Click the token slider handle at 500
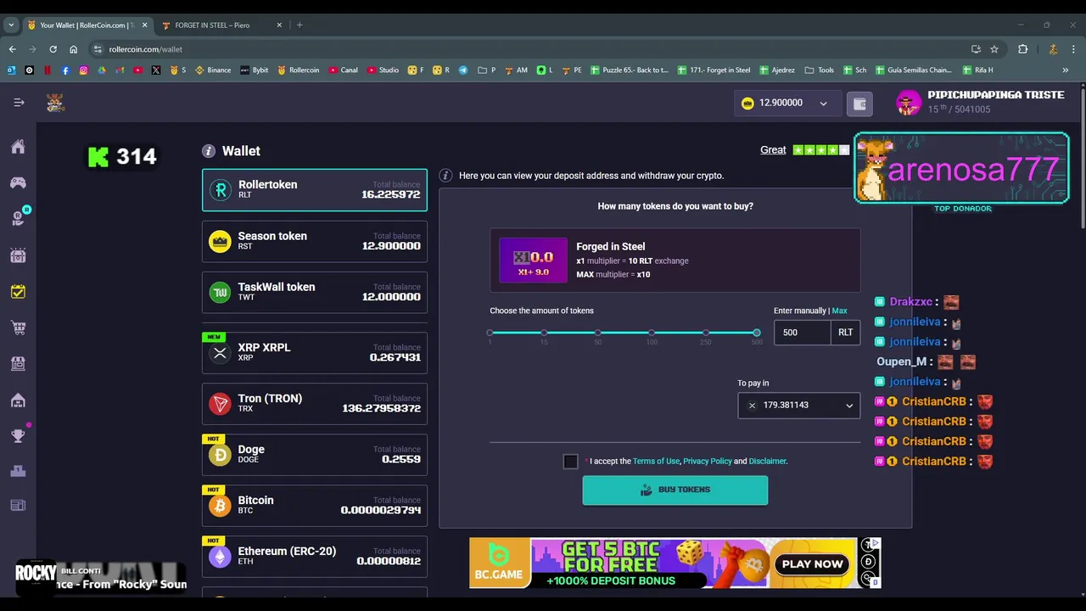1086x611 pixels. pyautogui.click(x=756, y=333)
